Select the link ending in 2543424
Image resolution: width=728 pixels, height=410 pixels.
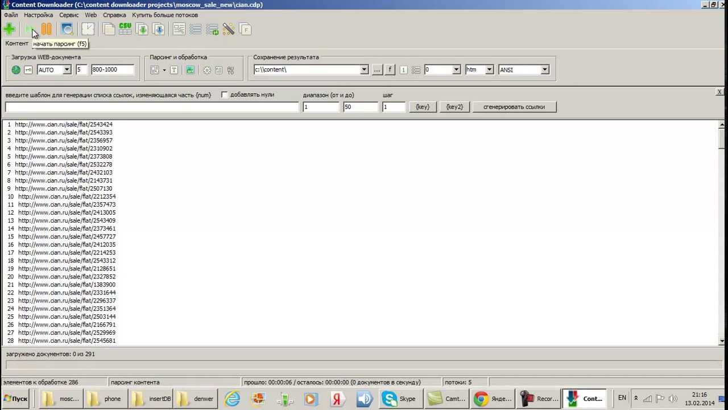pyautogui.click(x=64, y=124)
